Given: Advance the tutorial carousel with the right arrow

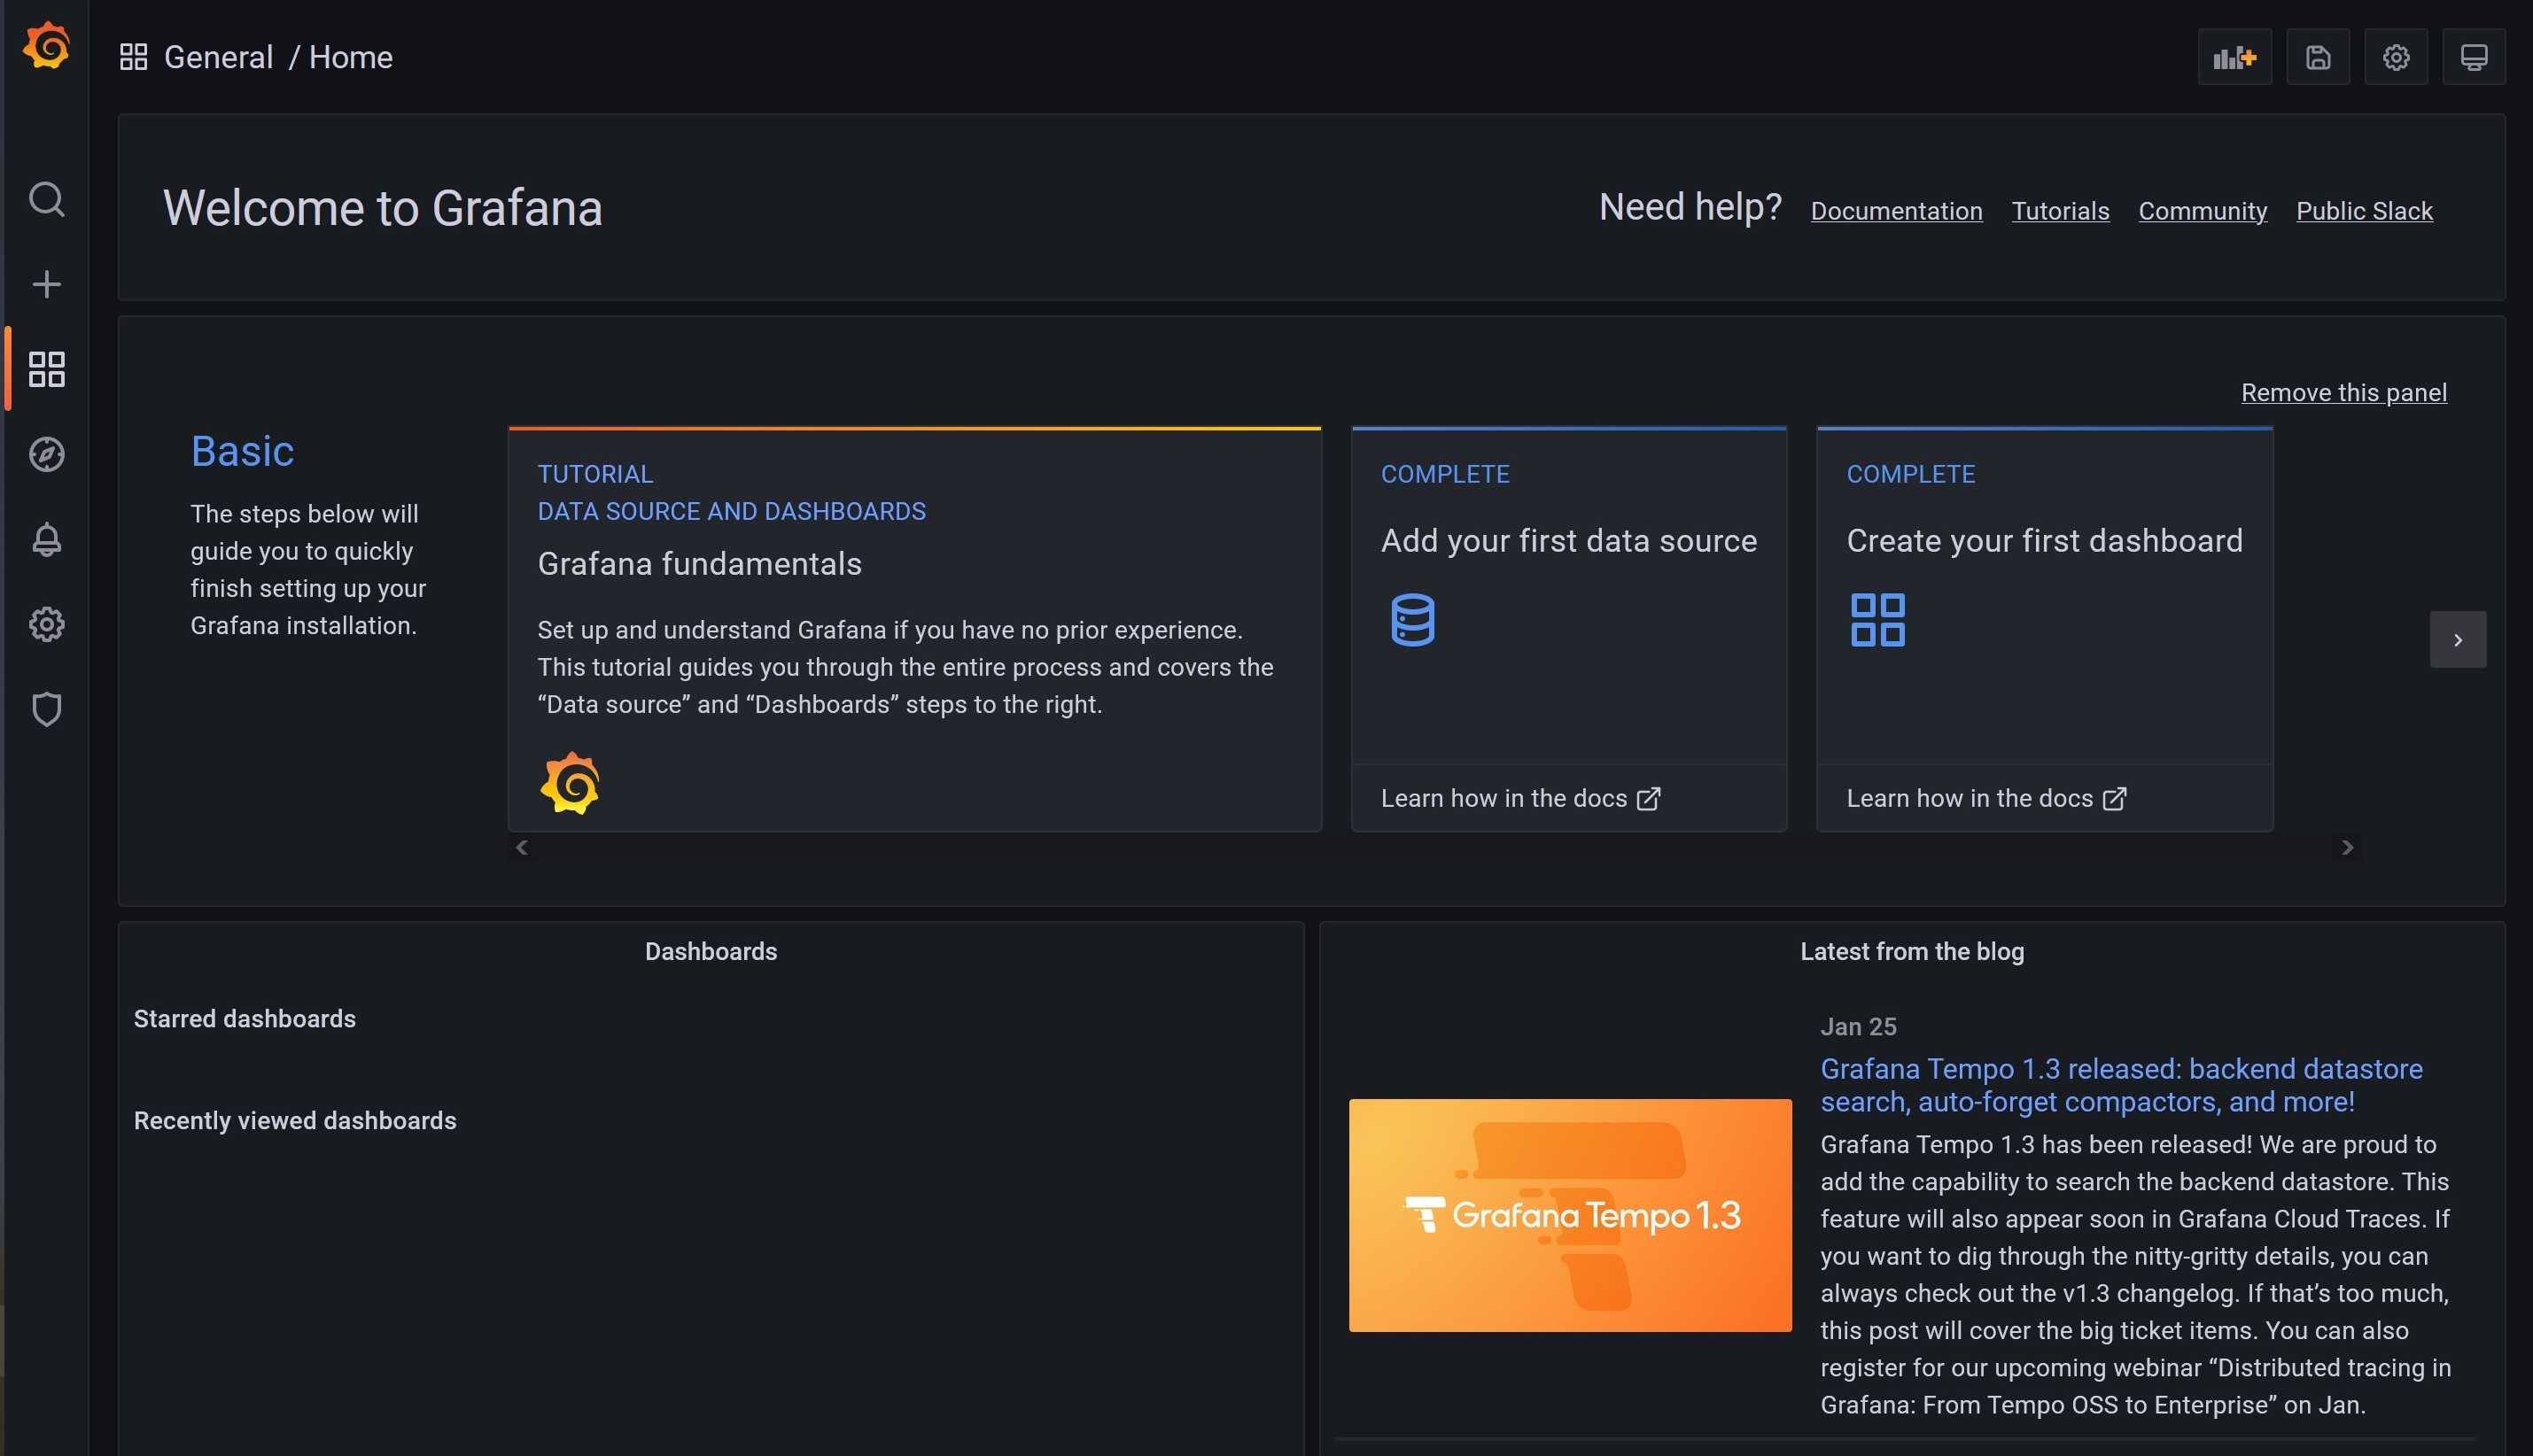Looking at the screenshot, I should (x=2348, y=847).
